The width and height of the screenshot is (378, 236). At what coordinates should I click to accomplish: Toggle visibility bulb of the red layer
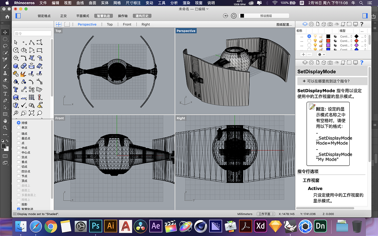coord(315,41)
